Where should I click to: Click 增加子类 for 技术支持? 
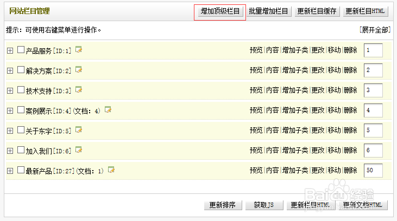coord(295,90)
